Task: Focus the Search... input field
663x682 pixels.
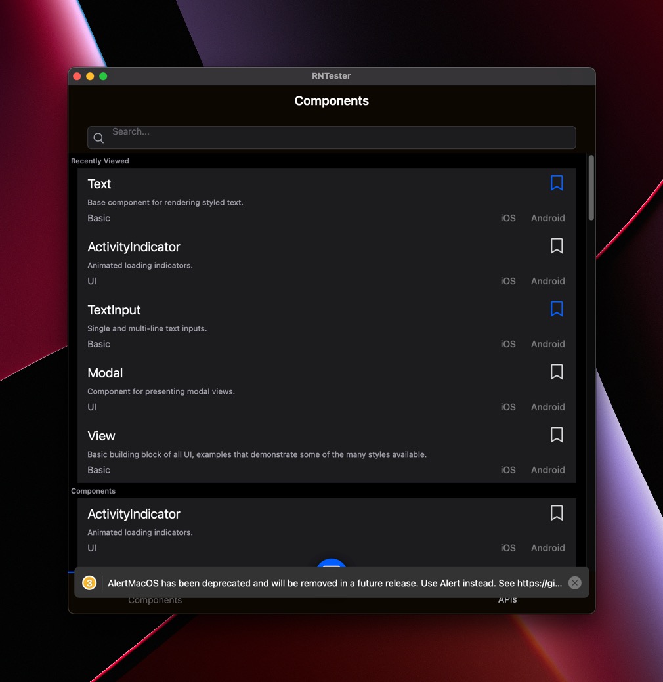Action: coord(331,137)
